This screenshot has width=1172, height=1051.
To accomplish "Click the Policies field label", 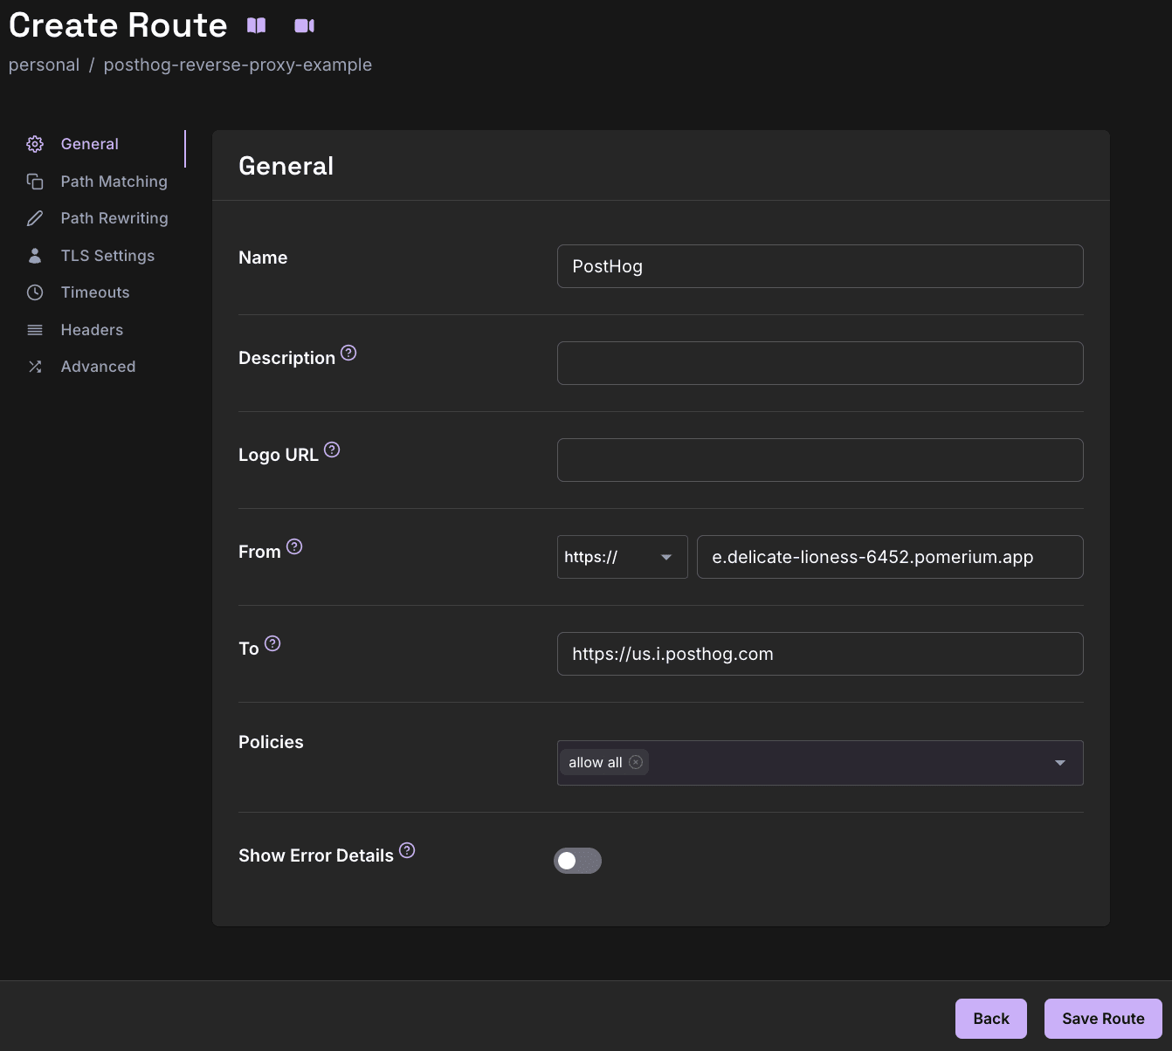I will pyautogui.click(x=271, y=742).
